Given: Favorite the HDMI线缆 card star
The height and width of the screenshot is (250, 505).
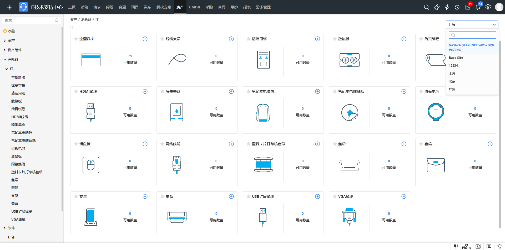Looking at the screenshot, I should pyautogui.click(x=76, y=91).
